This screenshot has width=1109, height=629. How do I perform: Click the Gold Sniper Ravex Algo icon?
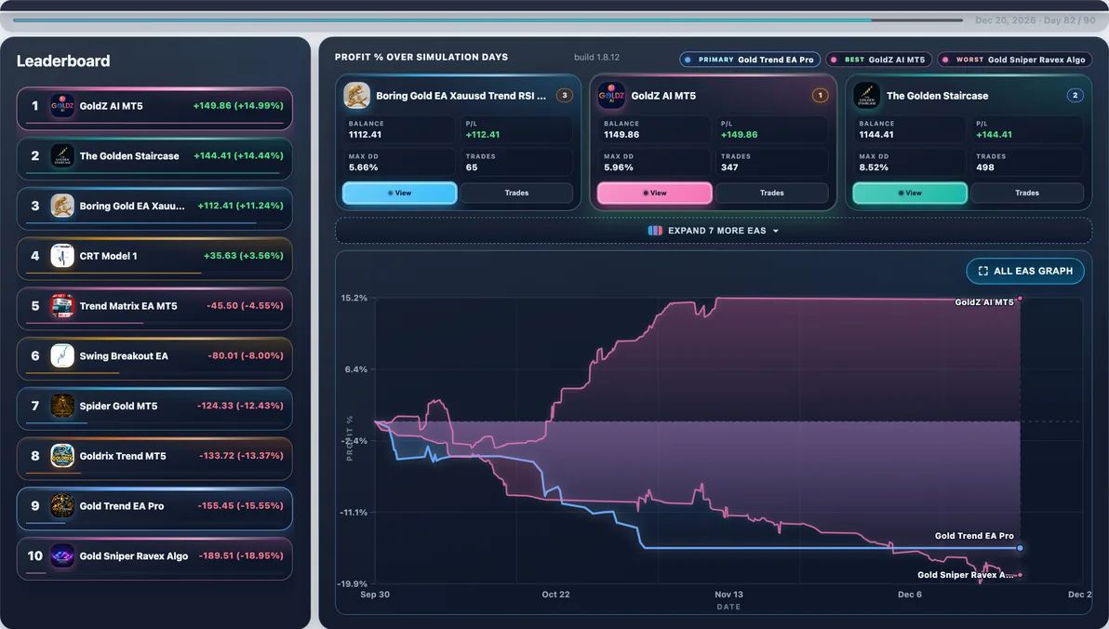[x=62, y=556]
